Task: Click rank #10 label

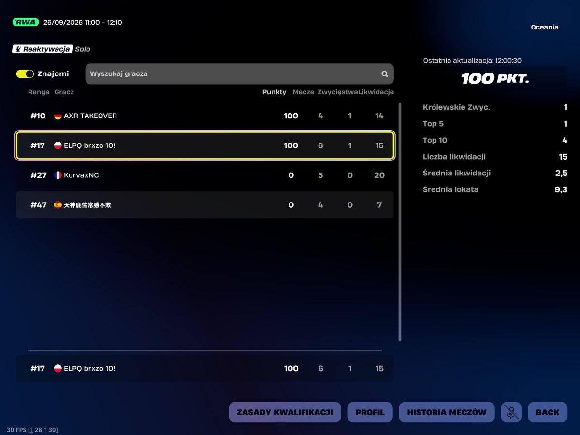Action: (38, 116)
